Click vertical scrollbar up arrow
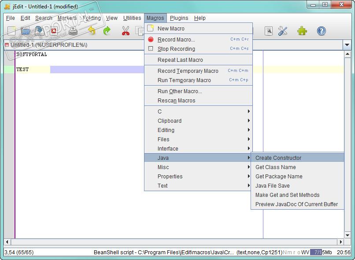The image size is (355, 260). [x=348, y=54]
